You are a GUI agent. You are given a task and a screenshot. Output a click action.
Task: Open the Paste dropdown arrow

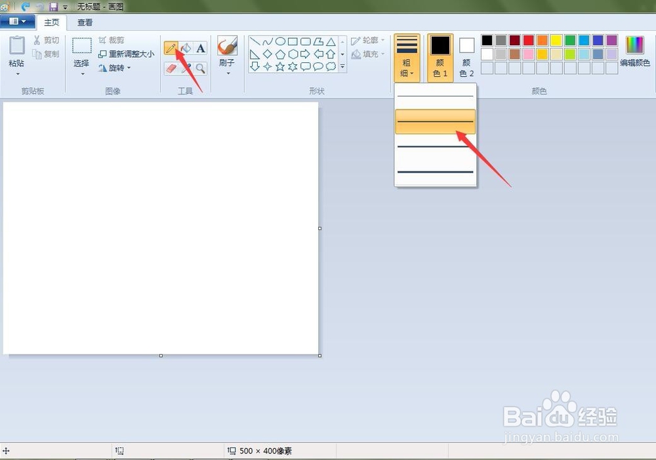tap(18, 74)
